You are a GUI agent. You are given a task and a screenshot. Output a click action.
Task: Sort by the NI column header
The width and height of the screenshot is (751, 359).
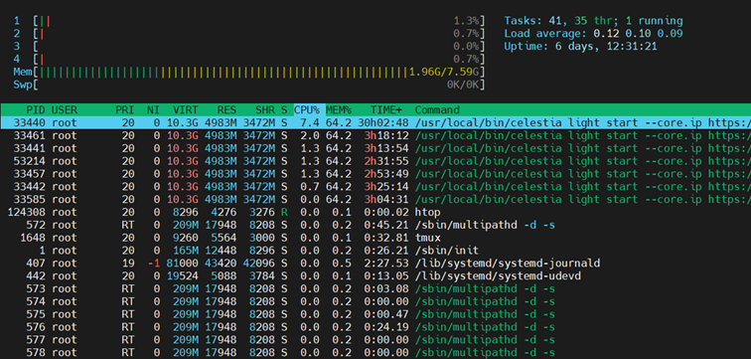(x=153, y=109)
